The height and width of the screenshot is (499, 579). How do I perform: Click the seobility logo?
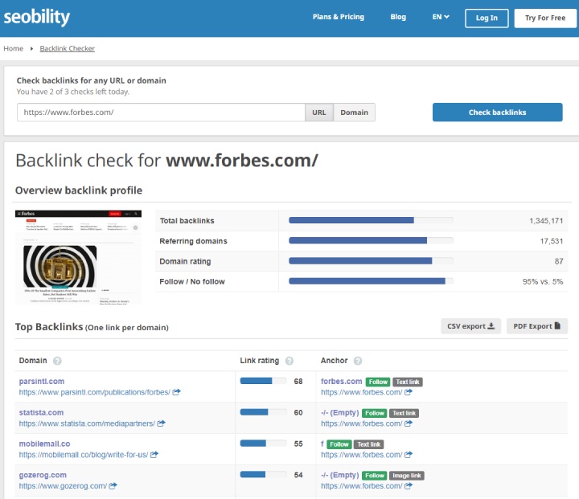tap(36, 17)
